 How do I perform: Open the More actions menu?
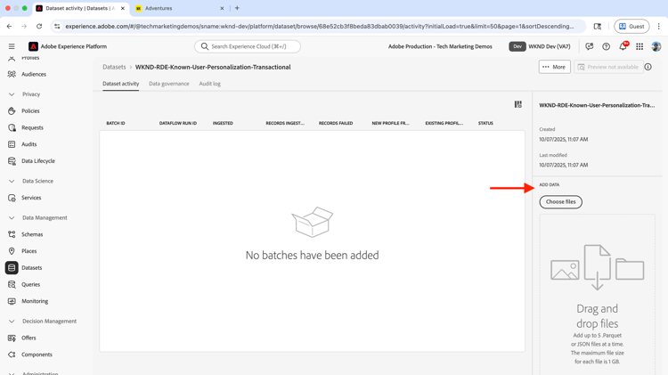(x=554, y=67)
